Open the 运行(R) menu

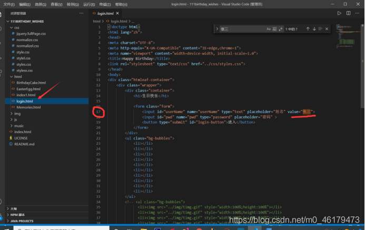pos(89,4)
